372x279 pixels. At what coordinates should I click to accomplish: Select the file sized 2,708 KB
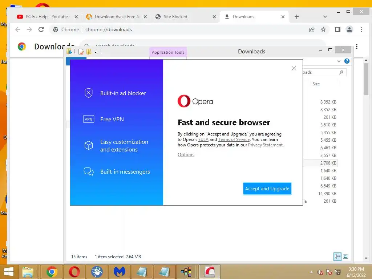[x=328, y=163]
